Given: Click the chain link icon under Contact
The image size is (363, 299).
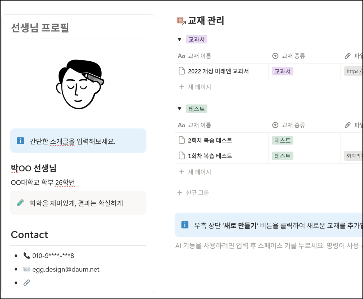Looking at the screenshot, I should pyautogui.click(x=27, y=283).
